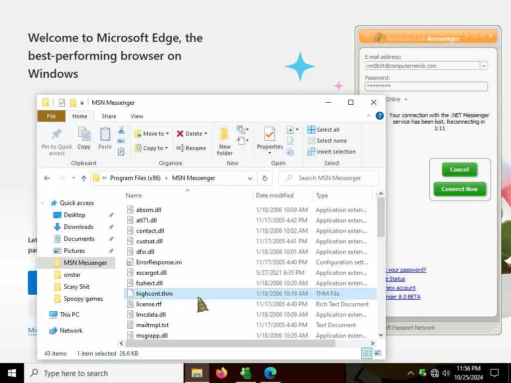Image resolution: width=511 pixels, height=383 pixels.
Task: Open Customize Quick Access Toolbar arrow
Action: coord(82,103)
